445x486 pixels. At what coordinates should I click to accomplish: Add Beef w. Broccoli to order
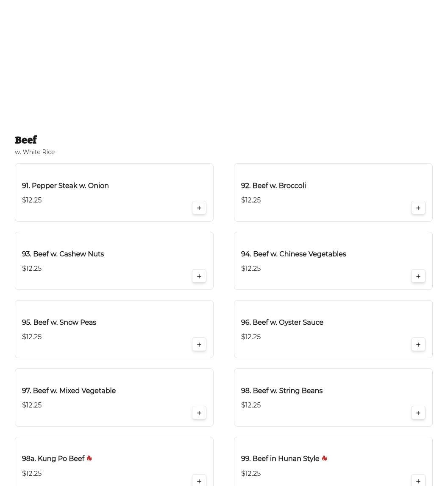418,208
